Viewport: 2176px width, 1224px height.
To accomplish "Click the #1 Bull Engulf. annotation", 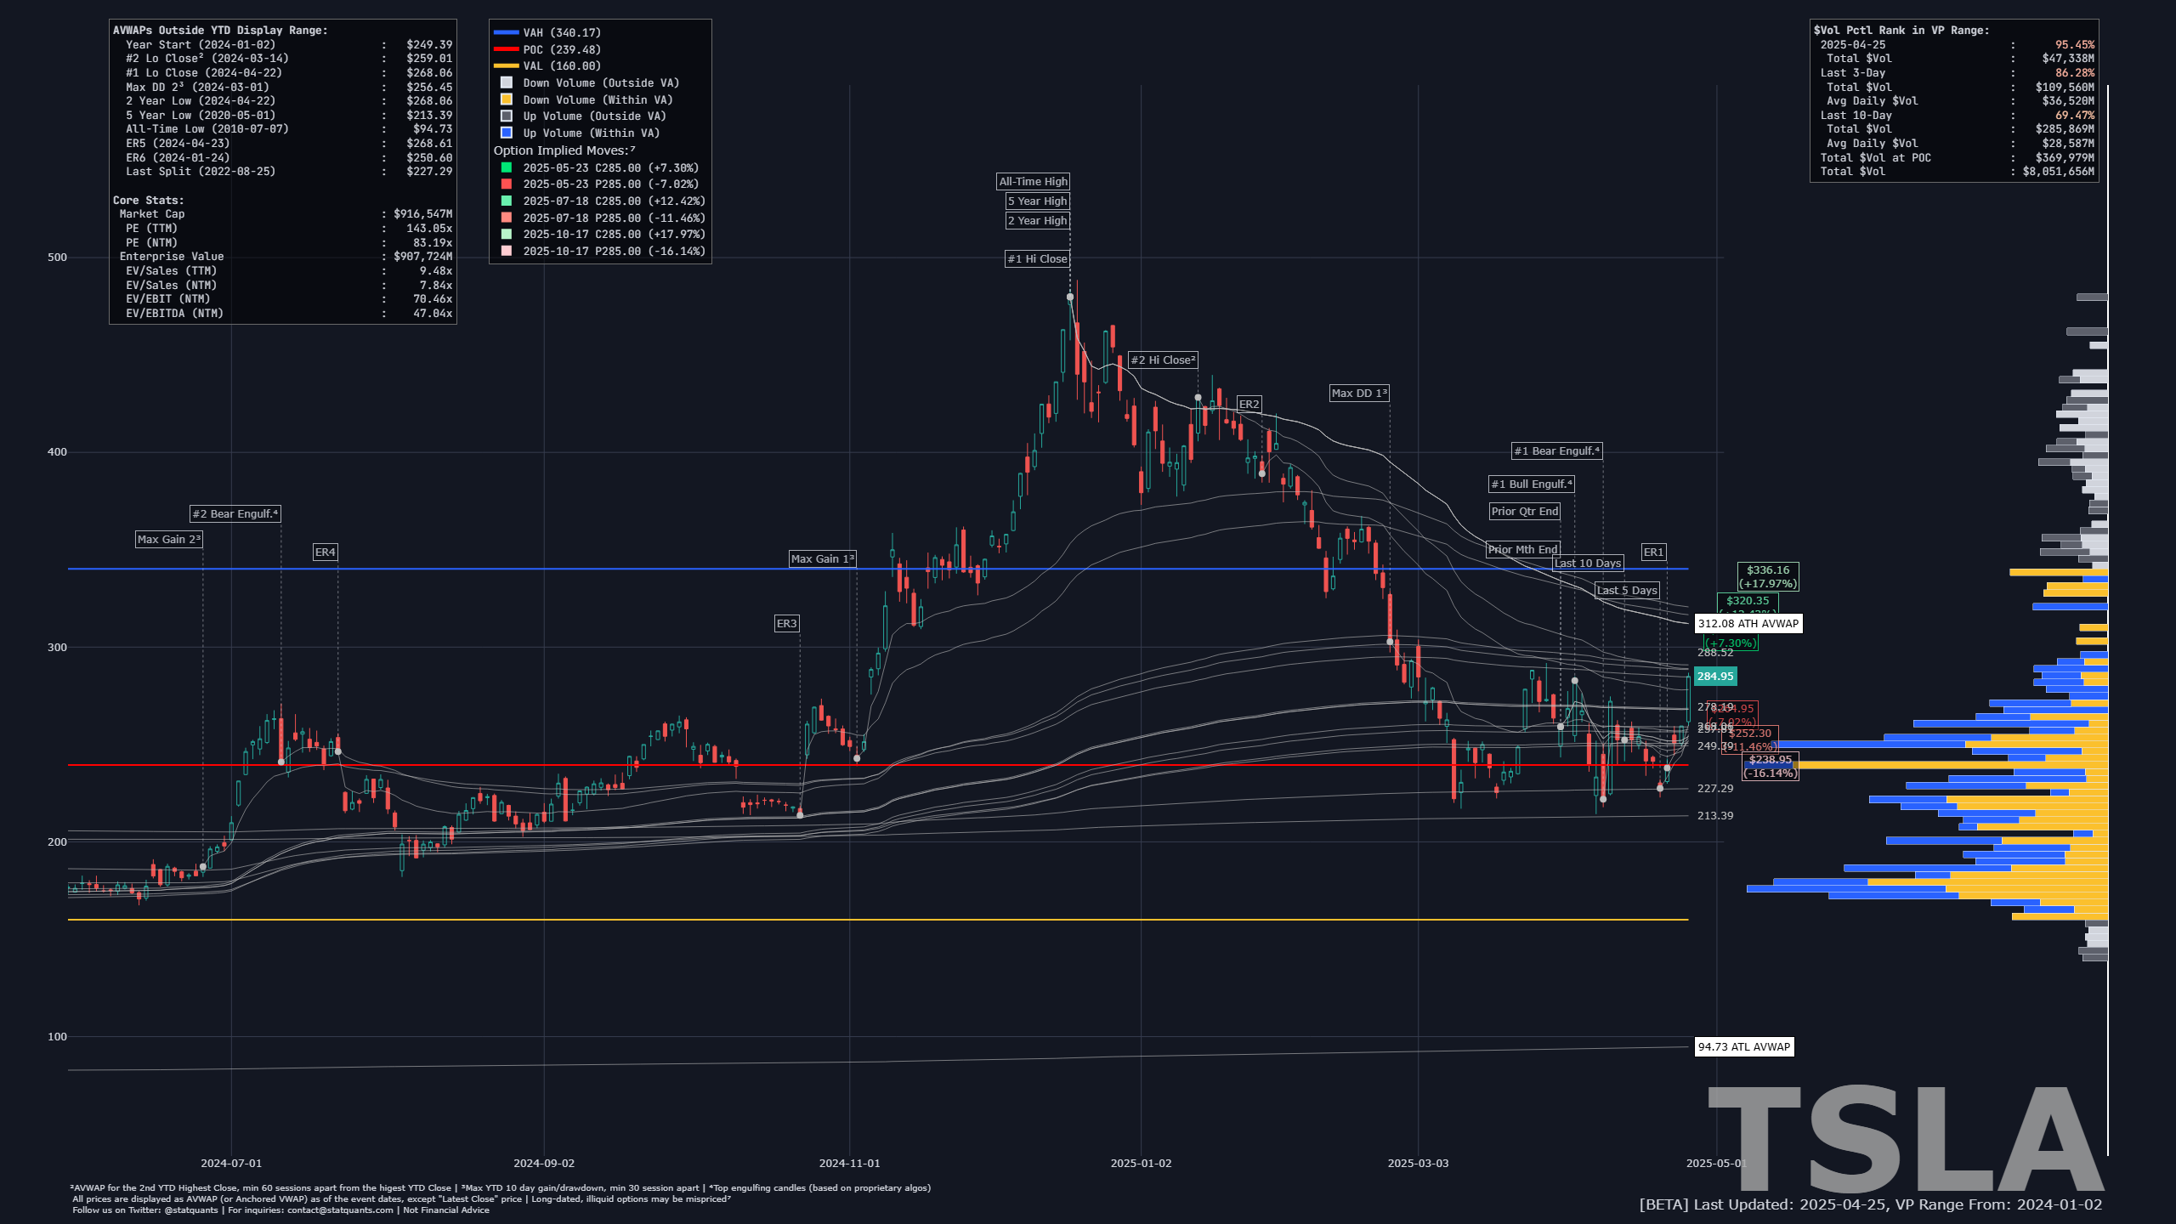I will pyautogui.click(x=1532, y=484).
